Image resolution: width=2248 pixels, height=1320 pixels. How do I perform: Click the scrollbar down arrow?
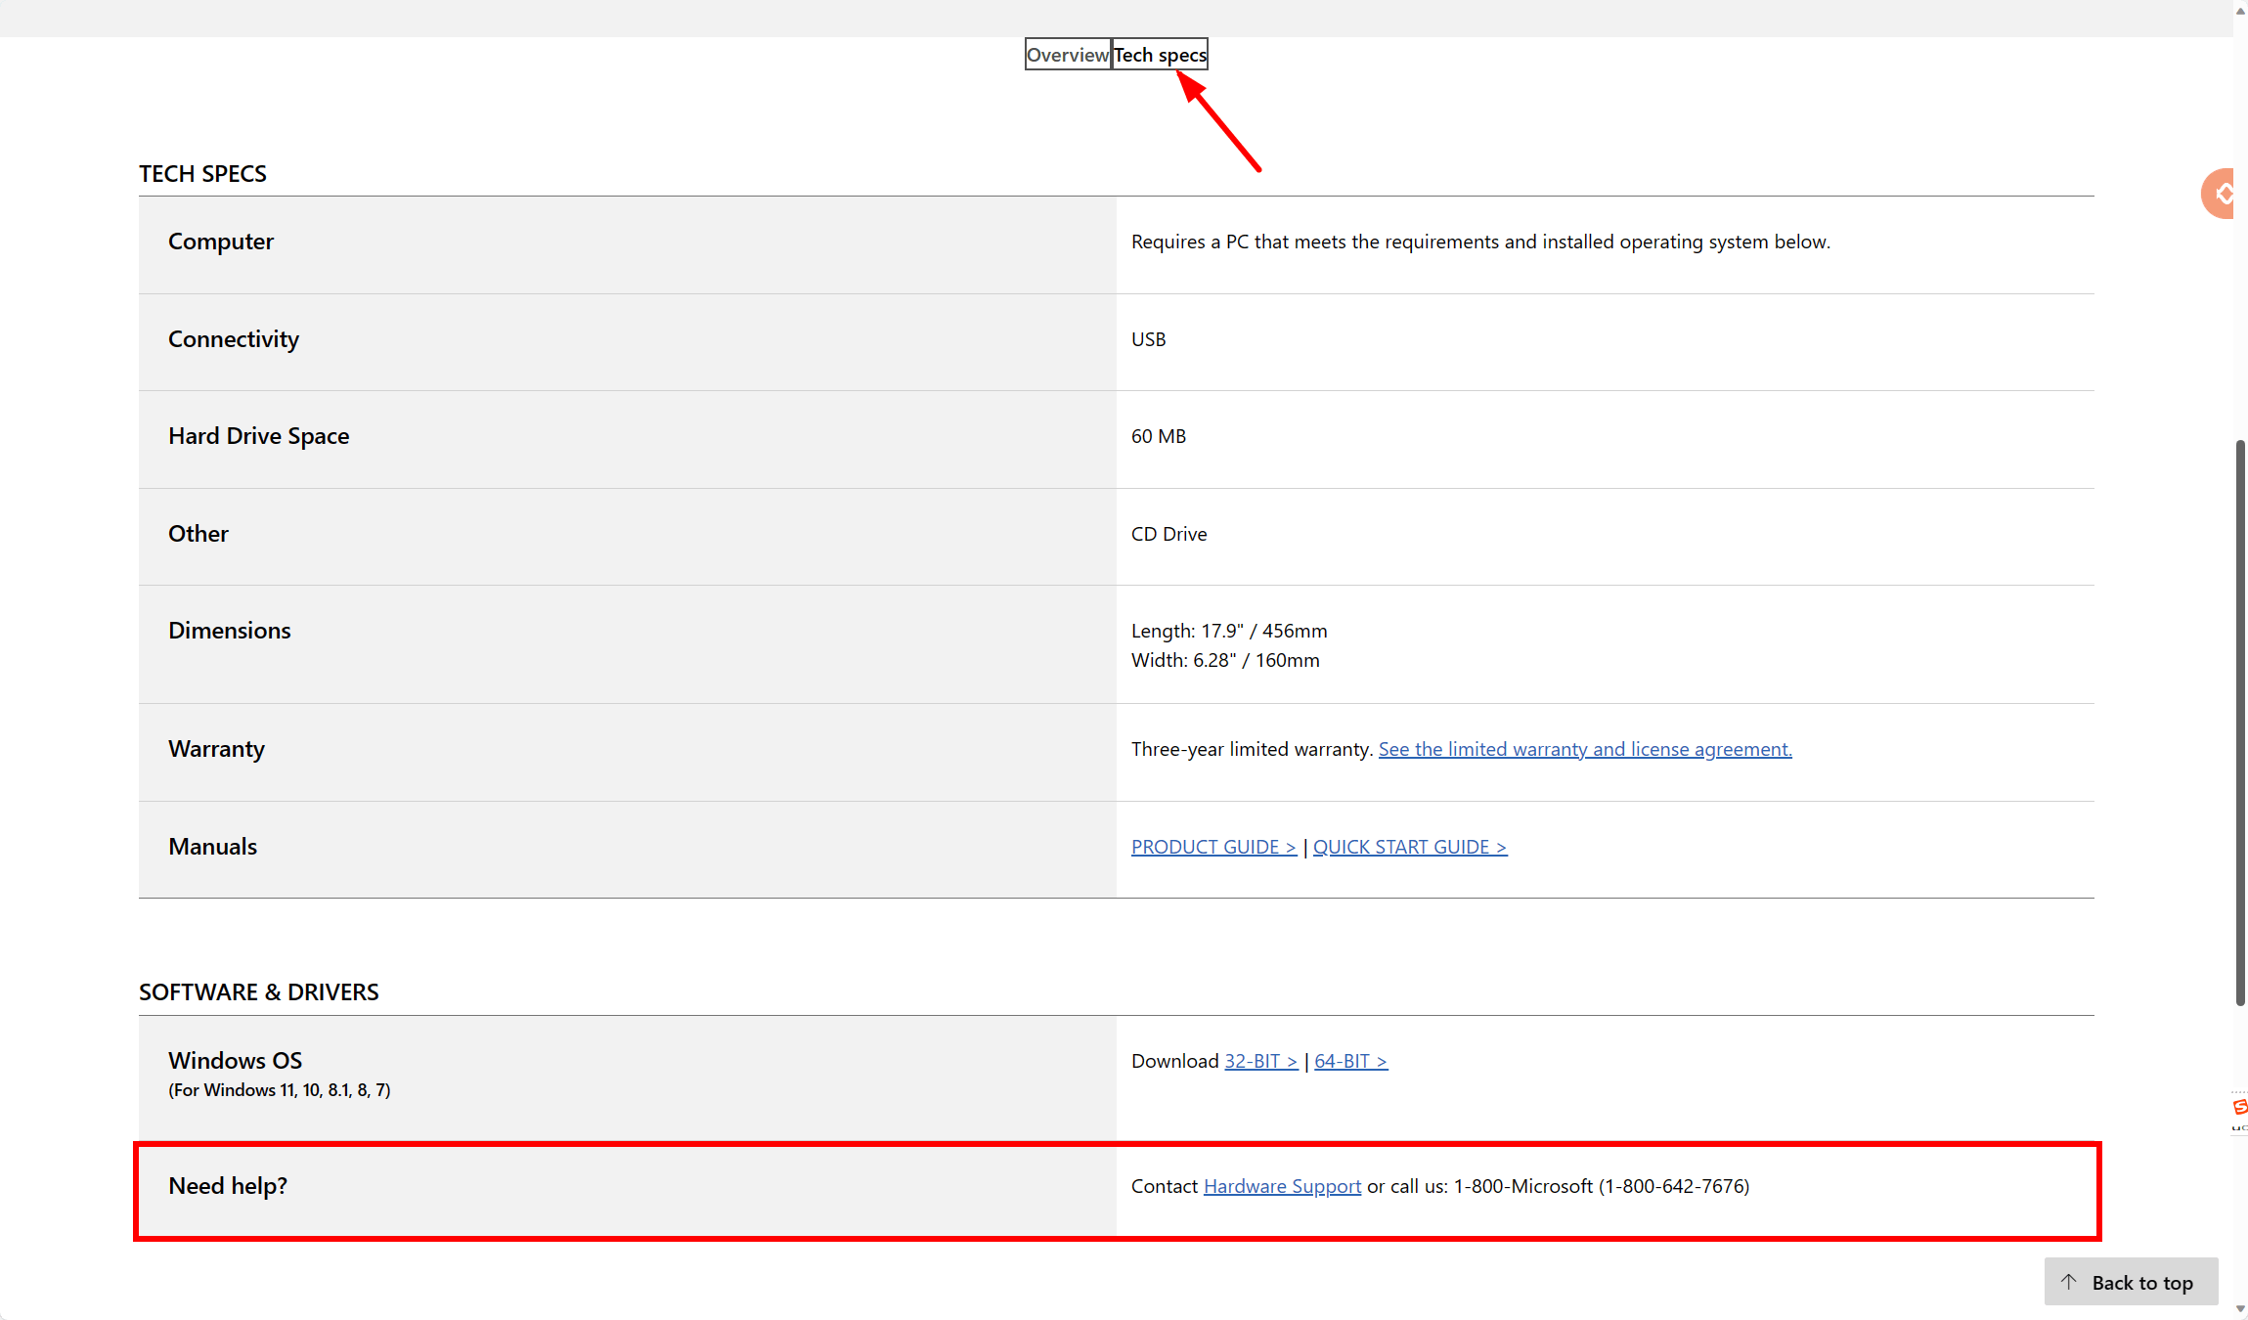click(x=2240, y=1309)
